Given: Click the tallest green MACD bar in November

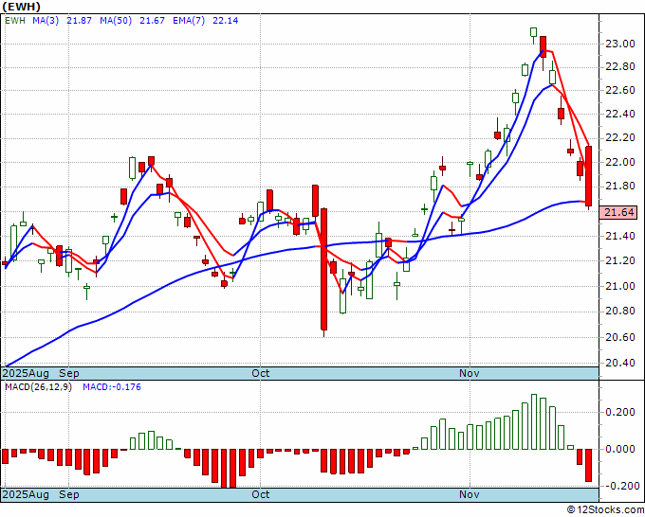Looking at the screenshot, I should (534, 421).
